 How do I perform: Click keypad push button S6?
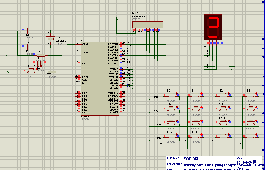click(x=223, y=109)
